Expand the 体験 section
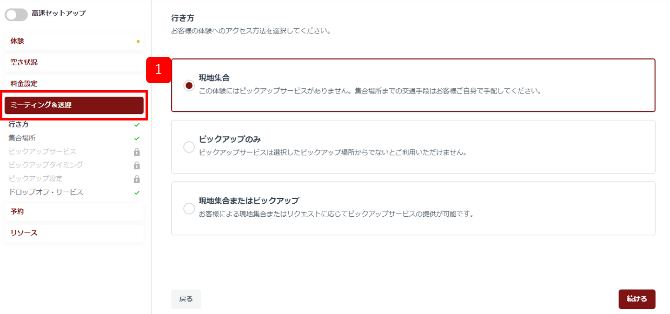Image resolution: width=670 pixels, height=314 pixels. pyautogui.click(x=74, y=41)
